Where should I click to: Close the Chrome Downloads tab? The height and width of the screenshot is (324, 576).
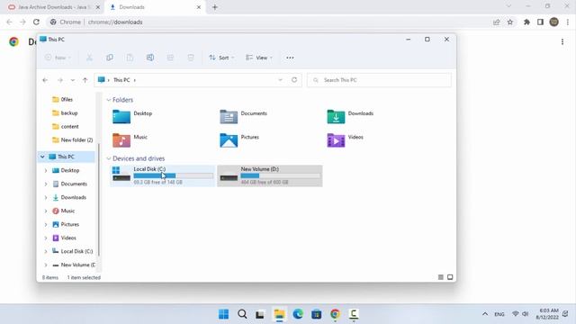[x=199, y=7]
